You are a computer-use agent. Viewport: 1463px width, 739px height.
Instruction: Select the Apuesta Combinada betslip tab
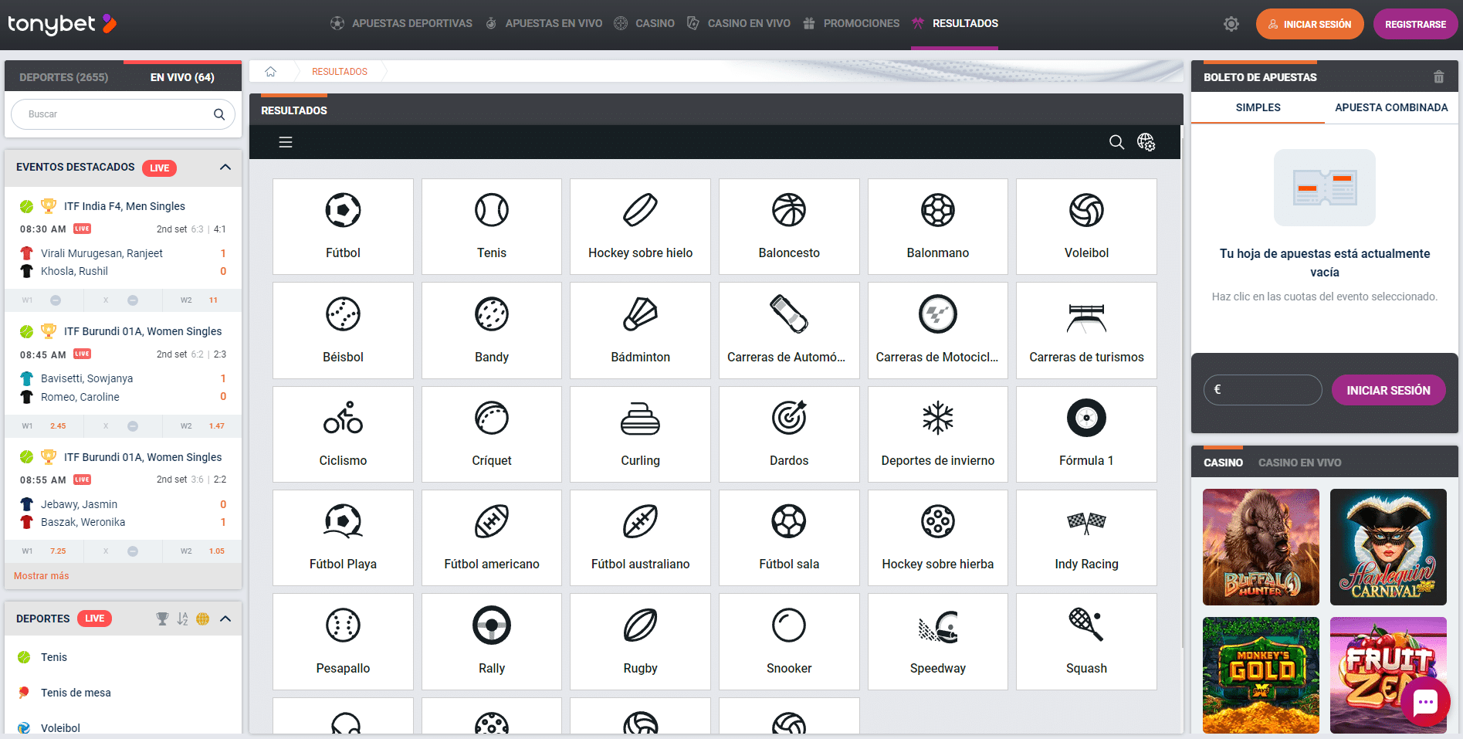tap(1391, 108)
